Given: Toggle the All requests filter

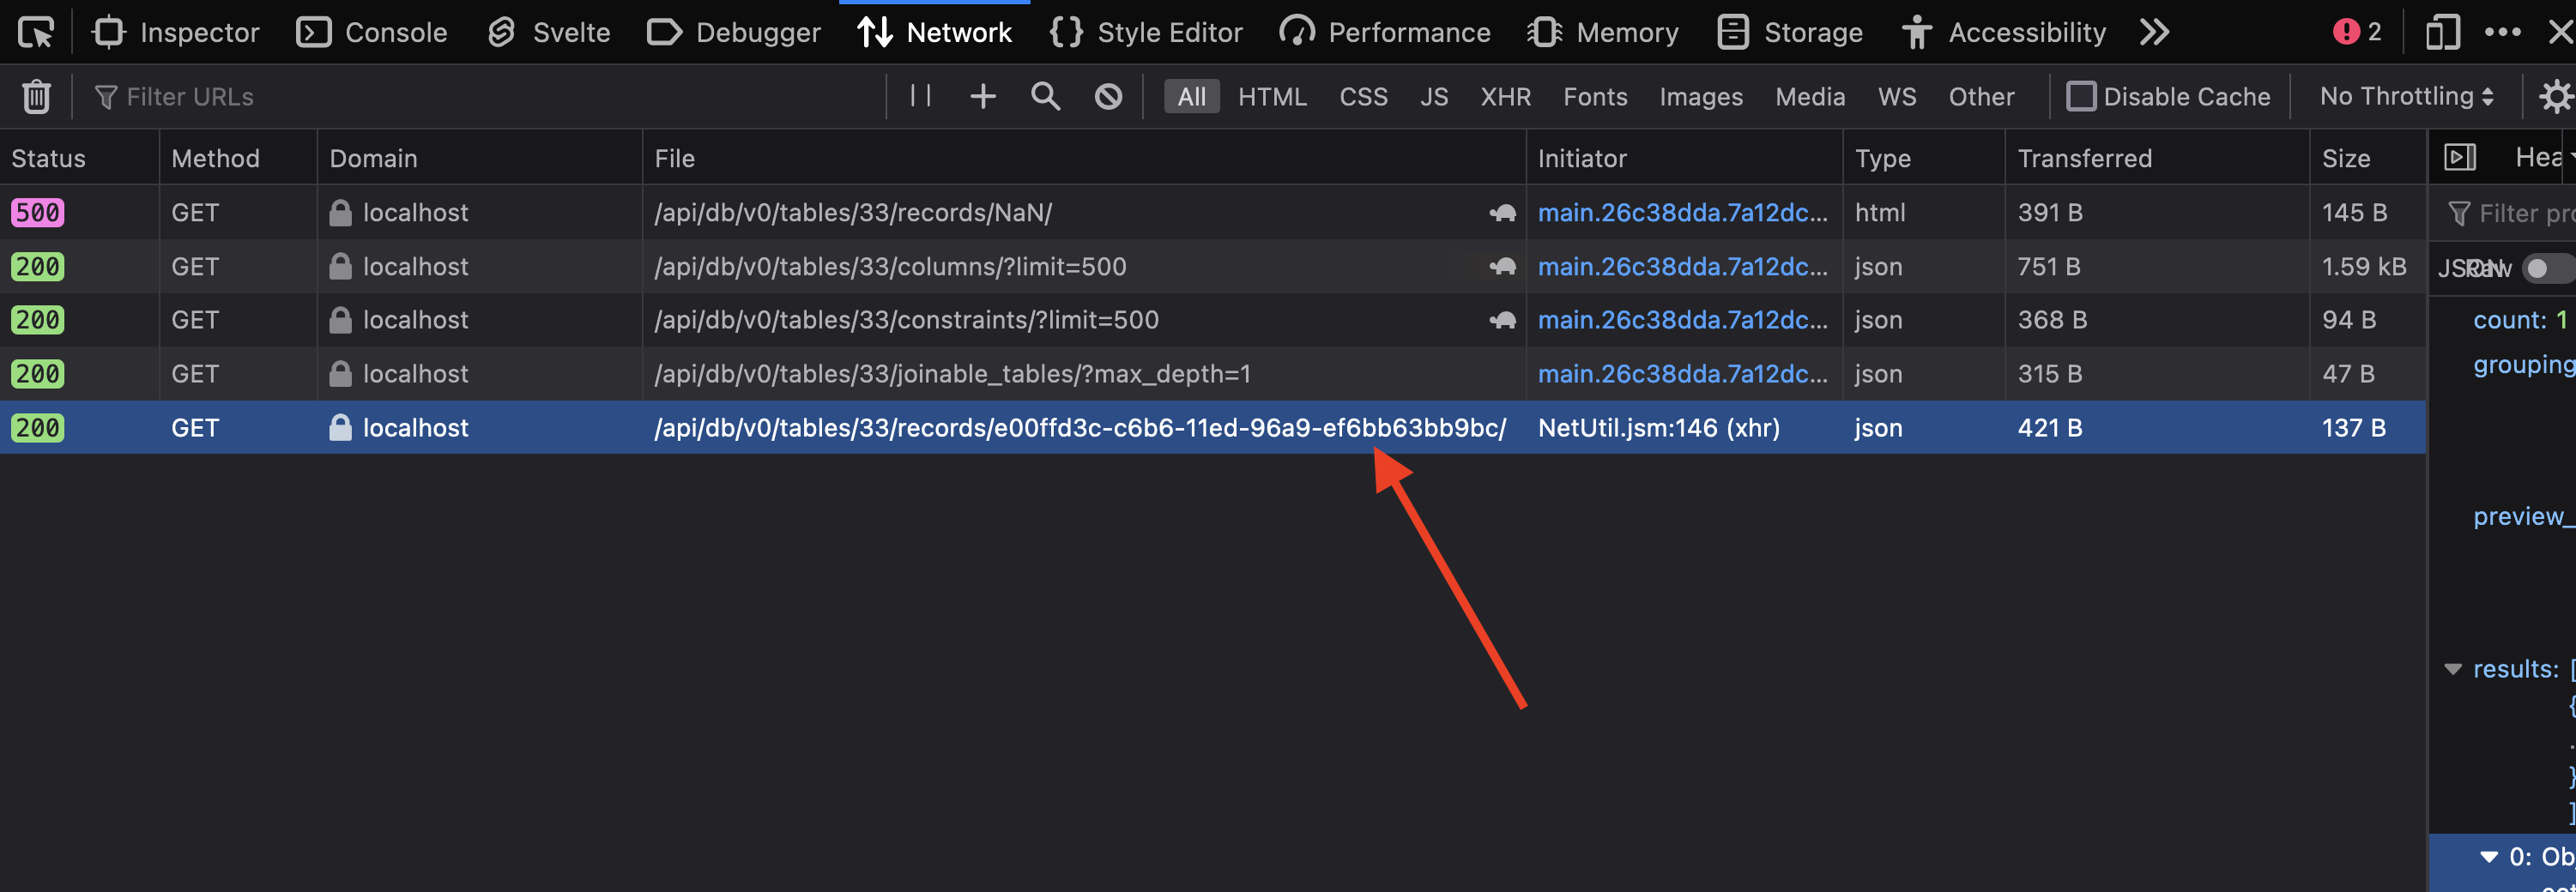Looking at the screenshot, I should pyautogui.click(x=1191, y=96).
